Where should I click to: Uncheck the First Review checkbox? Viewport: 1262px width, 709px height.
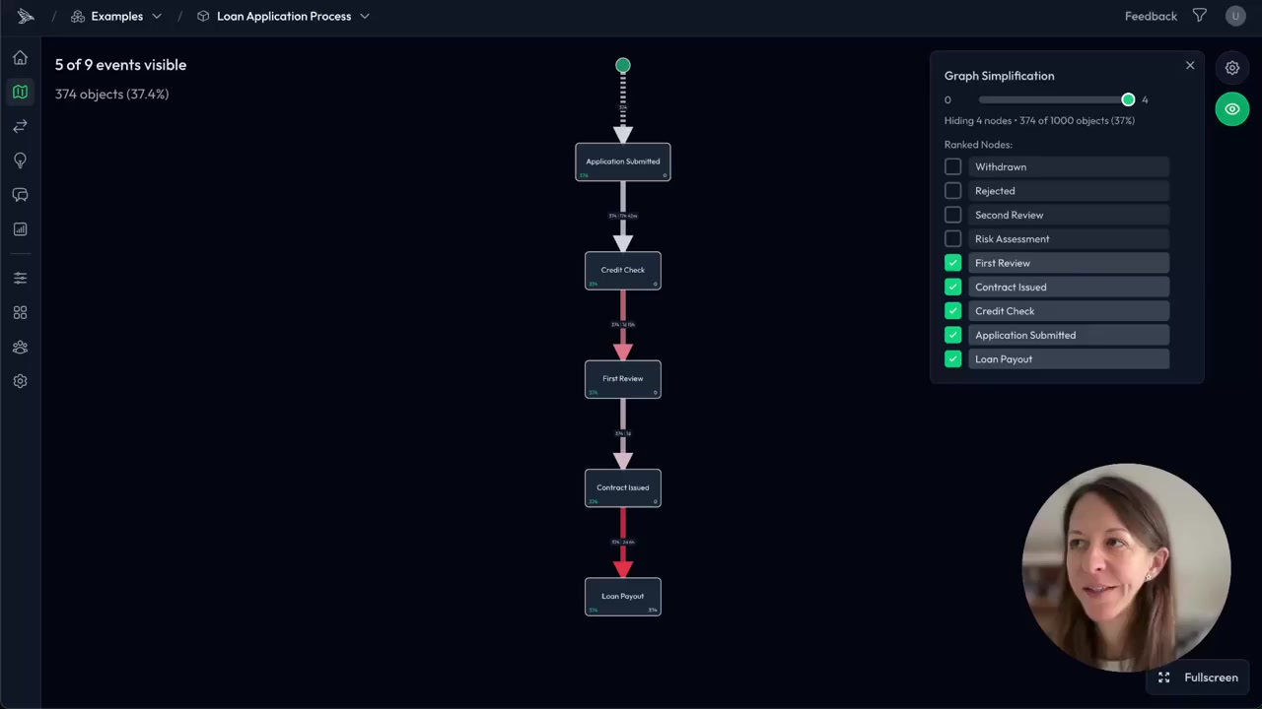point(952,263)
